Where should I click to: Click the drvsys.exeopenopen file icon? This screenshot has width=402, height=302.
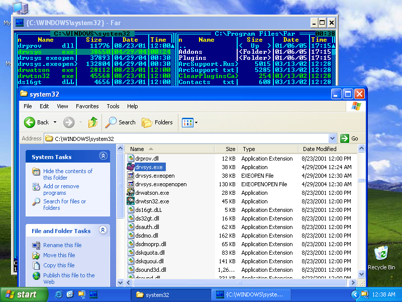pyautogui.click(x=131, y=184)
